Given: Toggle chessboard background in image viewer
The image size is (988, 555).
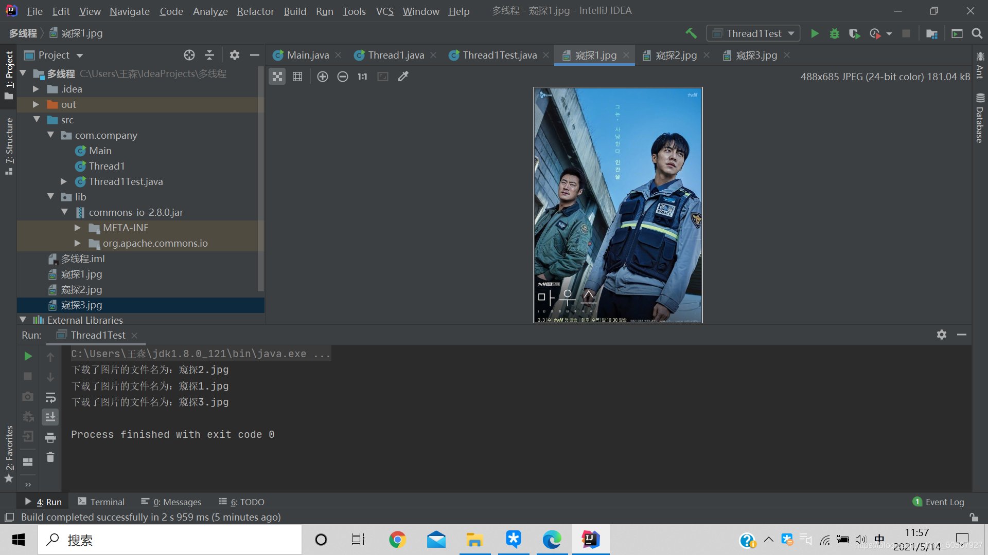Looking at the screenshot, I should pyautogui.click(x=277, y=77).
